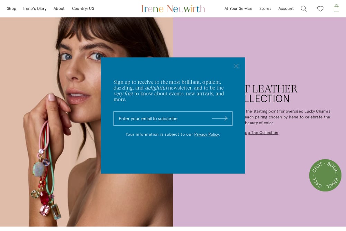The width and height of the screenshot is (346, 231).
Task: Open the shopping bag icon
Action: [336, 8]
